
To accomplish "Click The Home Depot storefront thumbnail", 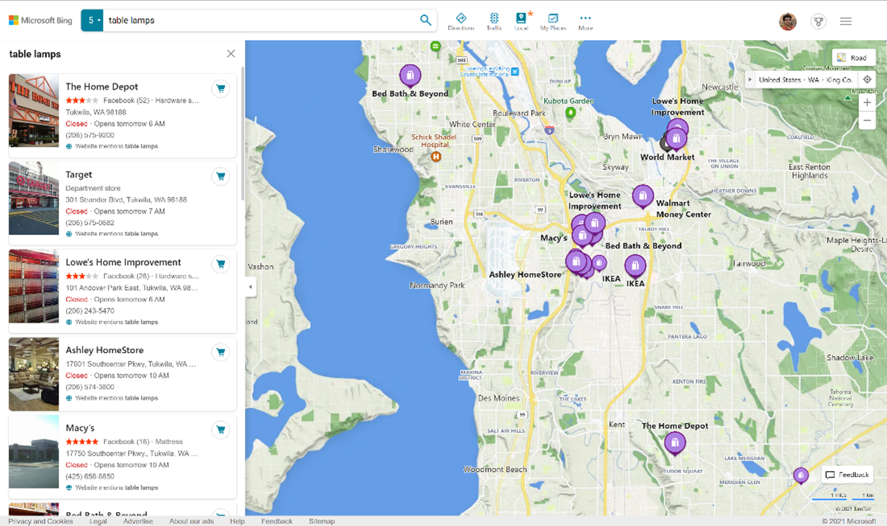I will point(34,111).
